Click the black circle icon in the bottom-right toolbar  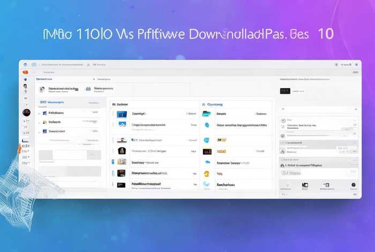pyautogui.click(x=353, y=185)
